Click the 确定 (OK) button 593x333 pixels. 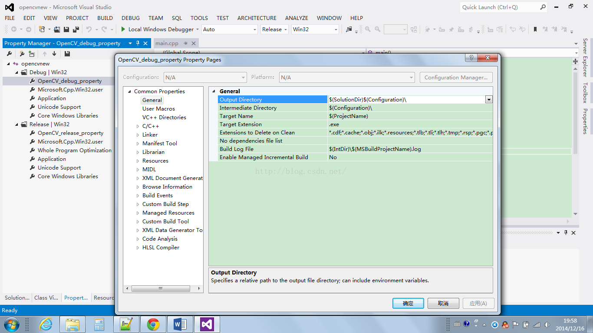[408, 304]
